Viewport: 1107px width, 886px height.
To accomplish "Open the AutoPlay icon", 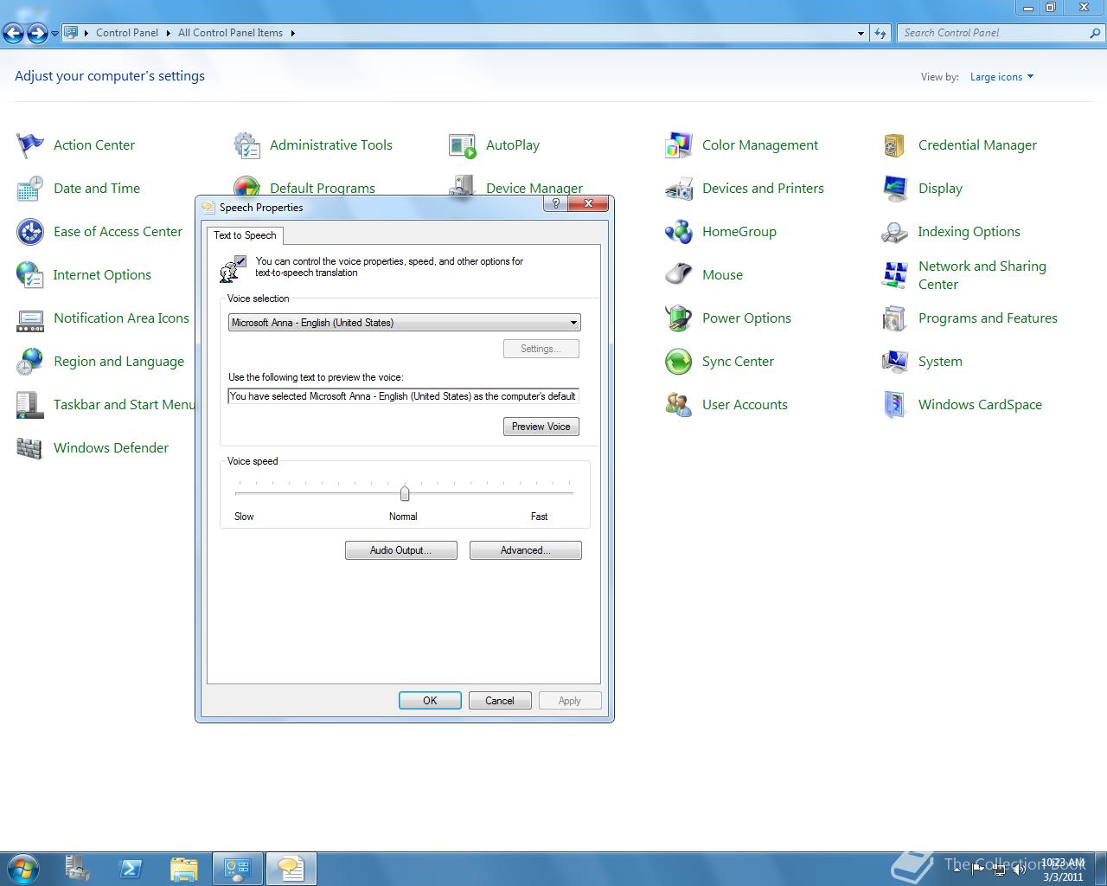I will (463, 145).
